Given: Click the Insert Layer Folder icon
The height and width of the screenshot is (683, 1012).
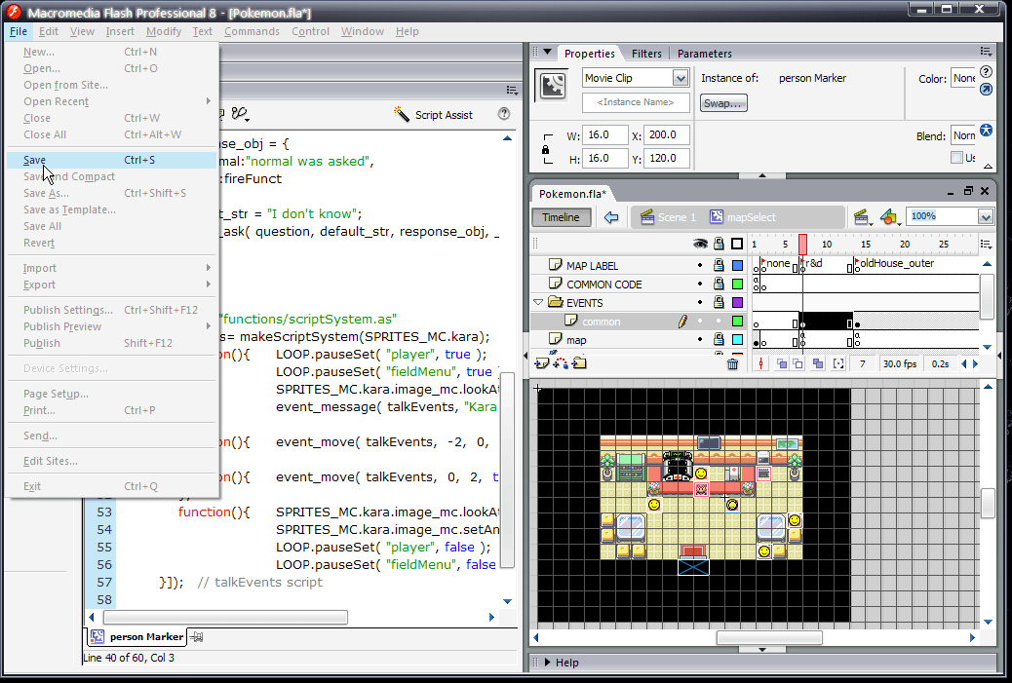Looking at the screenshot, I should [579, 363].
